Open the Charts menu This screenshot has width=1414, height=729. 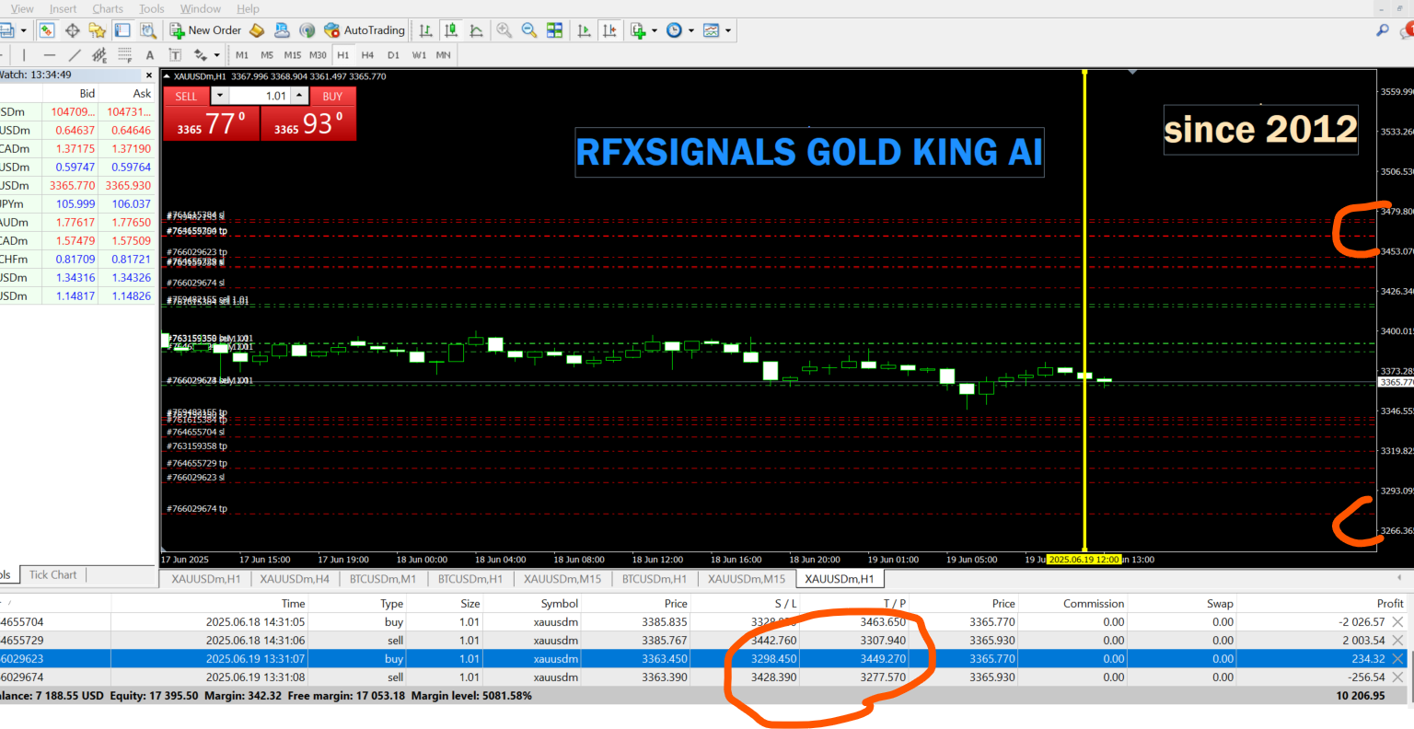pos(108,8)
